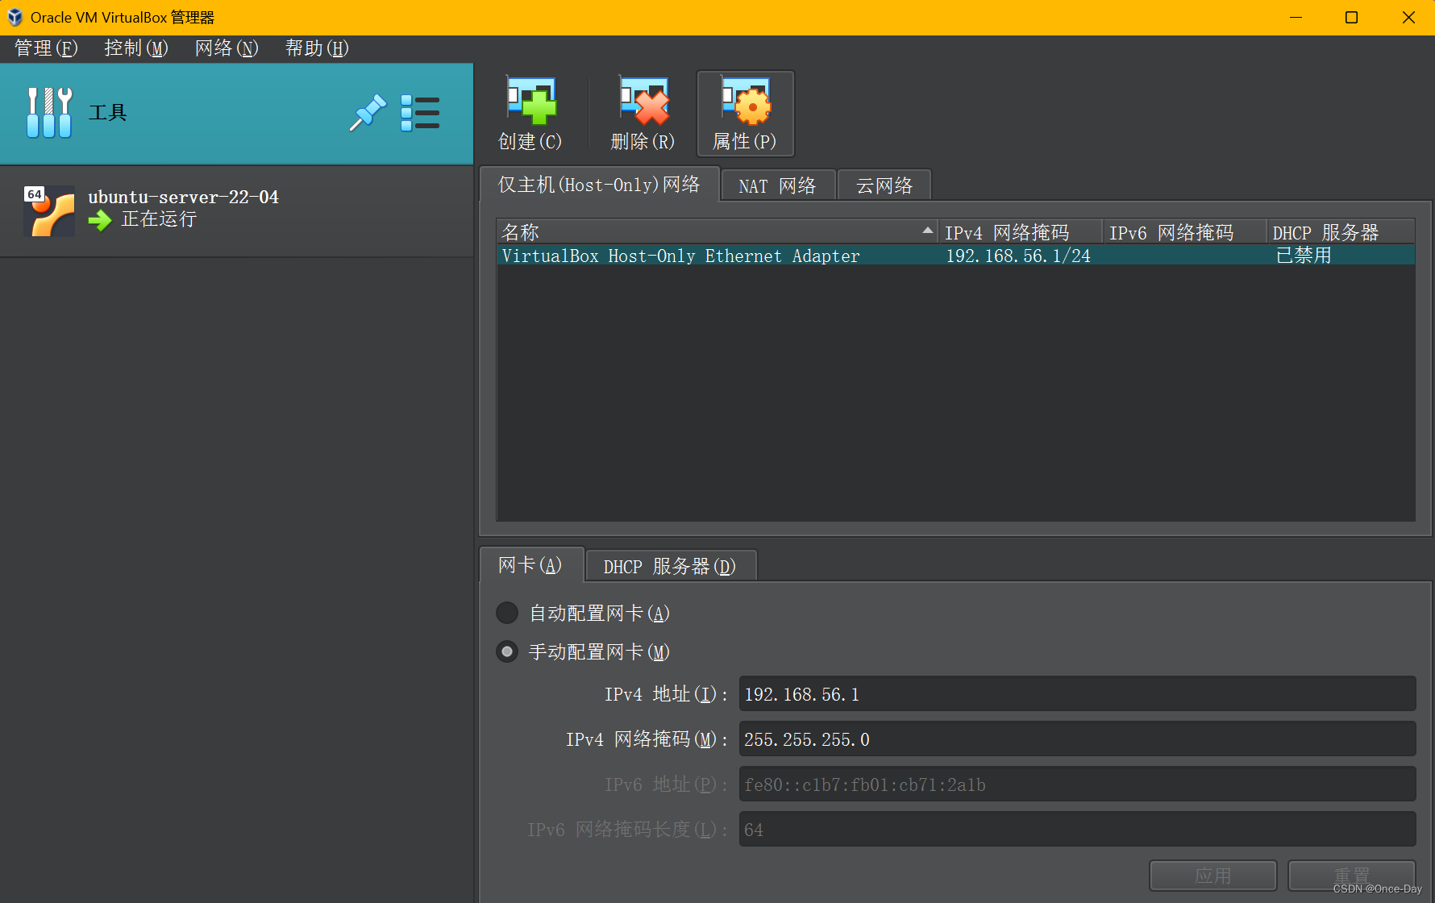Open the Network (网络) menu
This screenshot has width=1435, height=903.
(227, 48)
